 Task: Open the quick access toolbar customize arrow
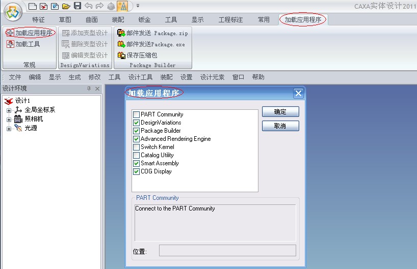[138, 6]
